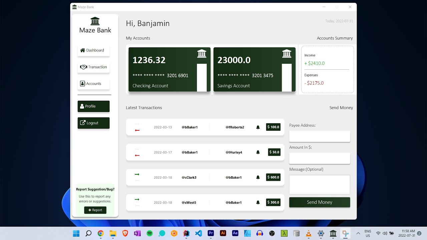The width and height of the screenshot is (427, 240).
Task: Click the date 2022-03-17
Action: point(163,152)
